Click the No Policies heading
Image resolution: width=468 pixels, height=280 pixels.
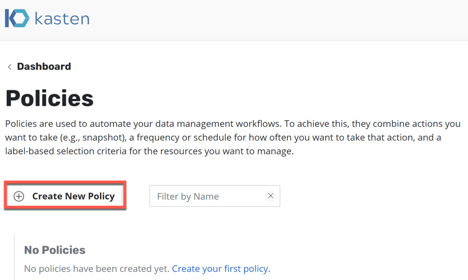pos(55,250)
